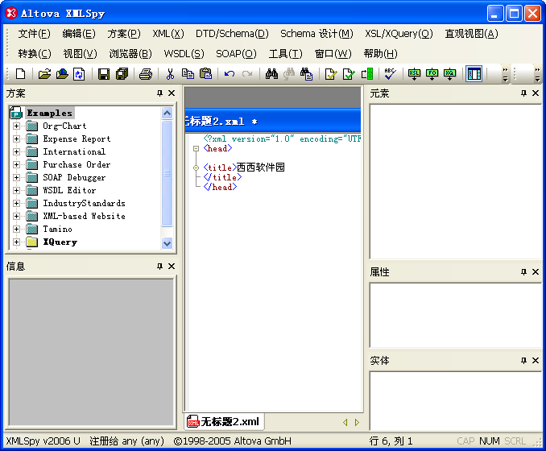Open the 窗口(W) menu
The image size is (546, 451).
[333, 54]
